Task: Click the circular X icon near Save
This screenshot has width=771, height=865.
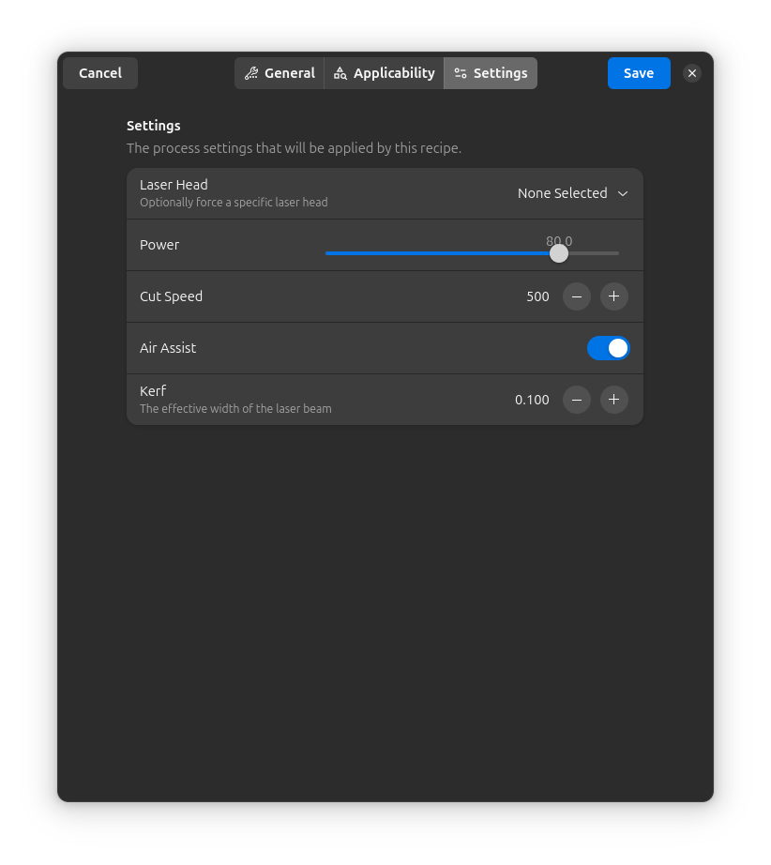Action: [692, 72]
